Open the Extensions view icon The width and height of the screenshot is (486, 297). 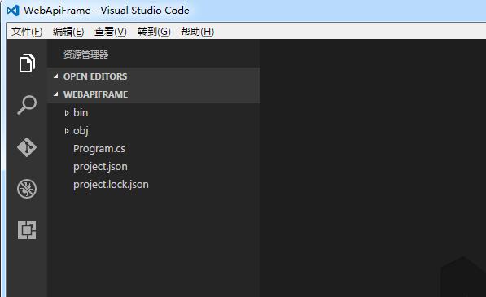(27, 230)
